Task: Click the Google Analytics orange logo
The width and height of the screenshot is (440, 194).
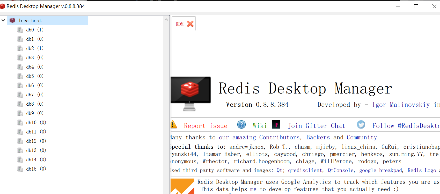Action: tap(182, 186)
